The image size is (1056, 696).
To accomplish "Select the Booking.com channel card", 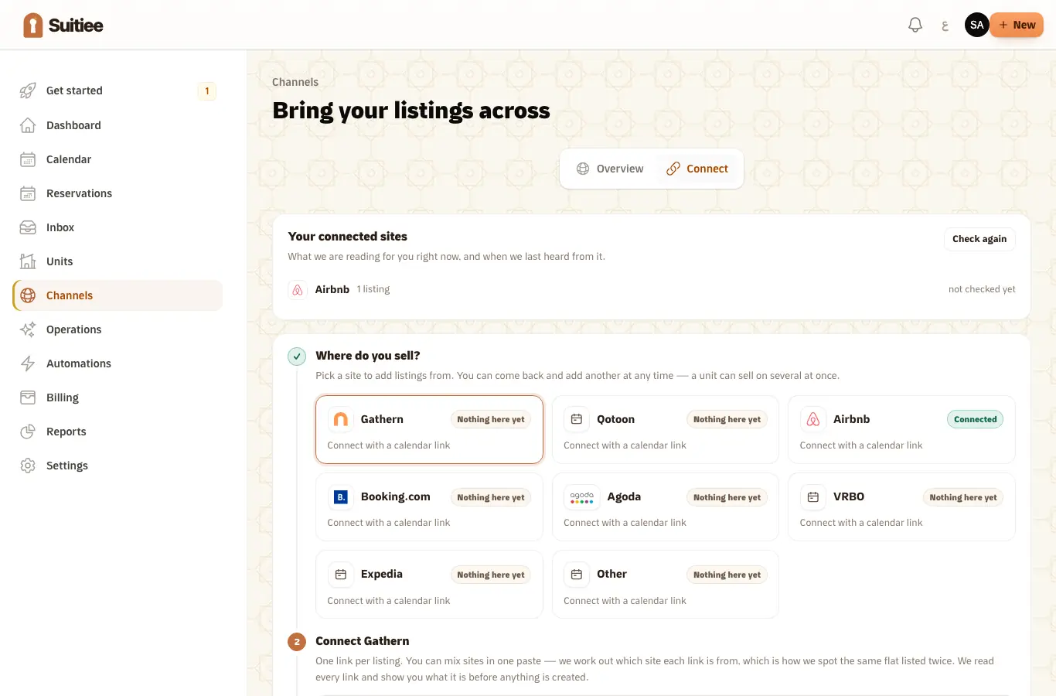I will click(429, 507).
